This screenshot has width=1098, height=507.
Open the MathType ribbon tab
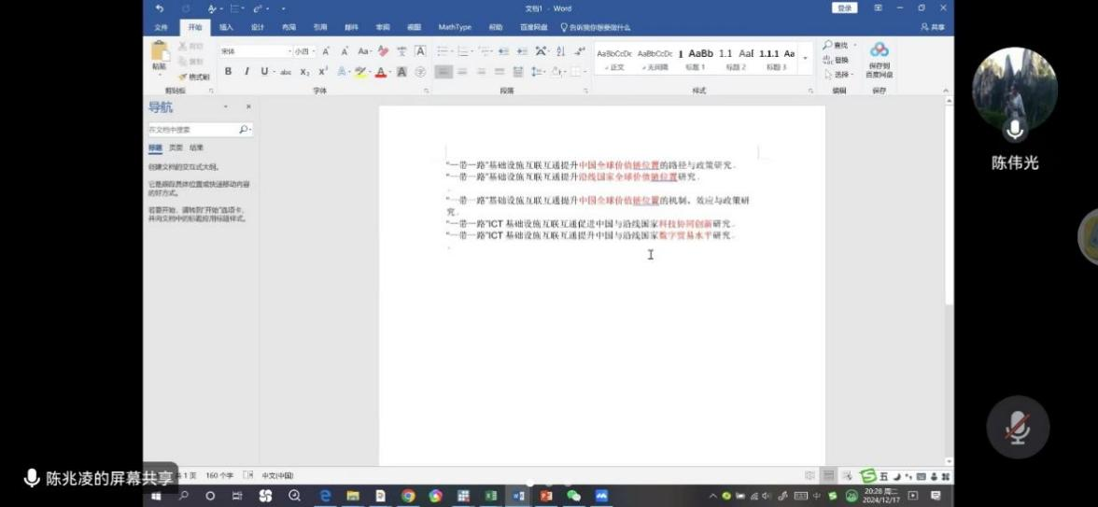click(x=455, y=27)
